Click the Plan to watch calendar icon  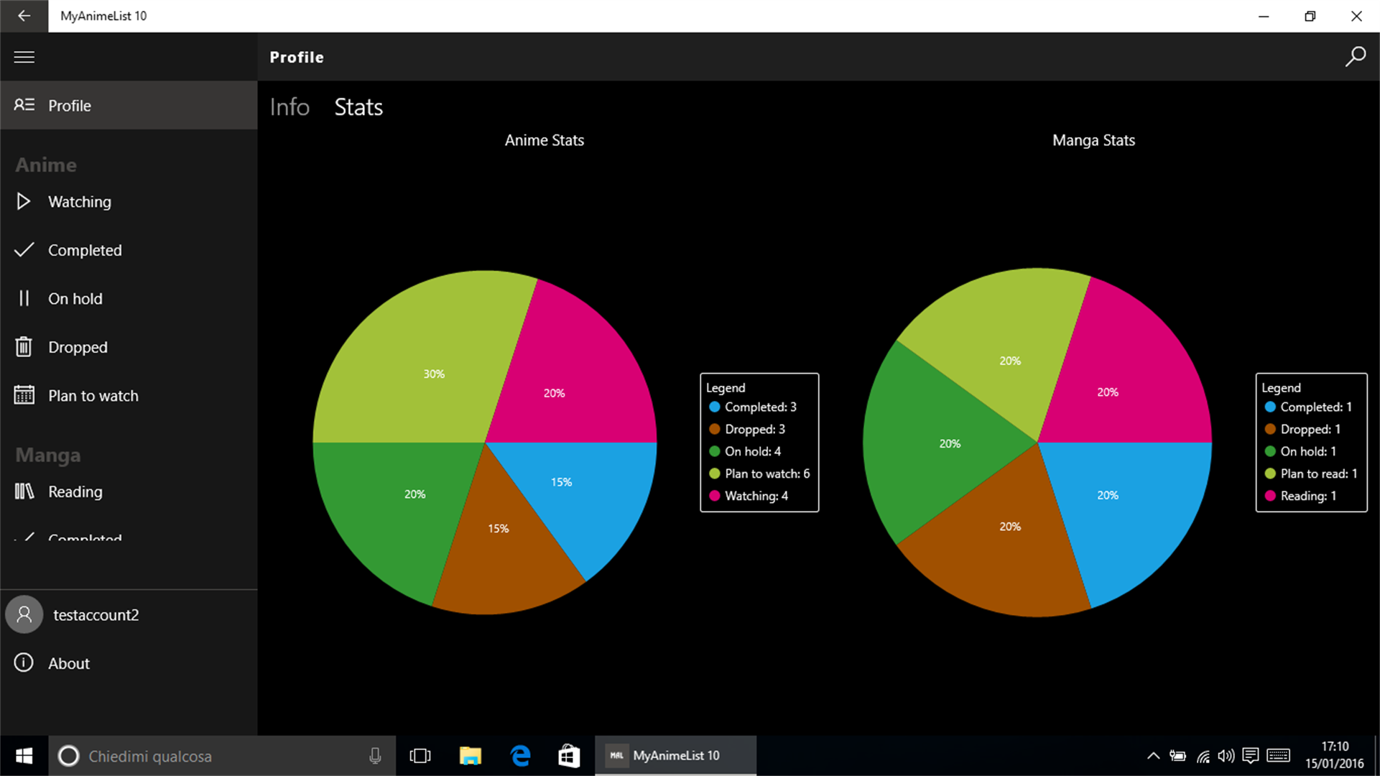[x=24, y=395]
